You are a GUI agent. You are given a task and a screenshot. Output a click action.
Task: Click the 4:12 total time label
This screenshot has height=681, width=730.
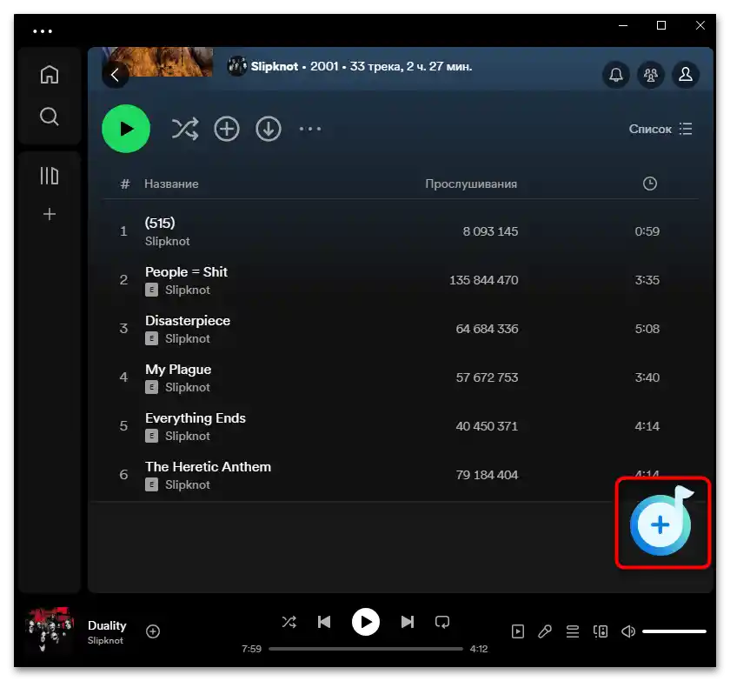[x=479, y=649]
